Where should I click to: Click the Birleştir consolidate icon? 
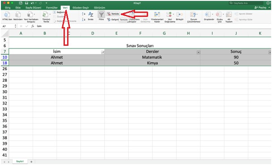coord(179,15)
